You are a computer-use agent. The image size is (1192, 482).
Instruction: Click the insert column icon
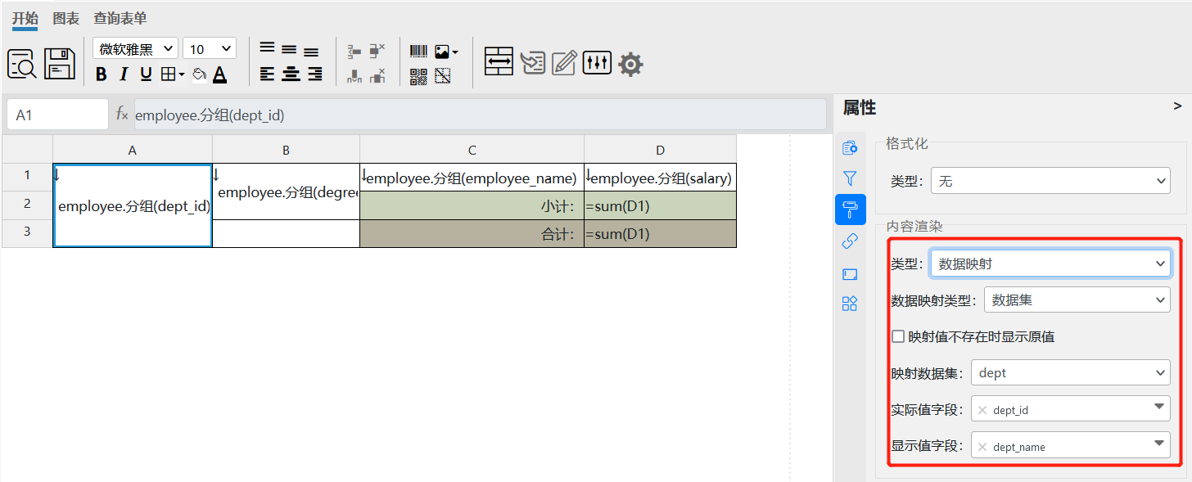pos(354,76)
